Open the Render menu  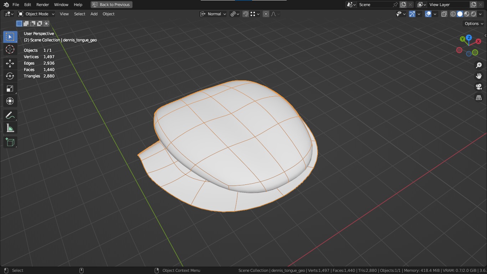click(42, 5)
